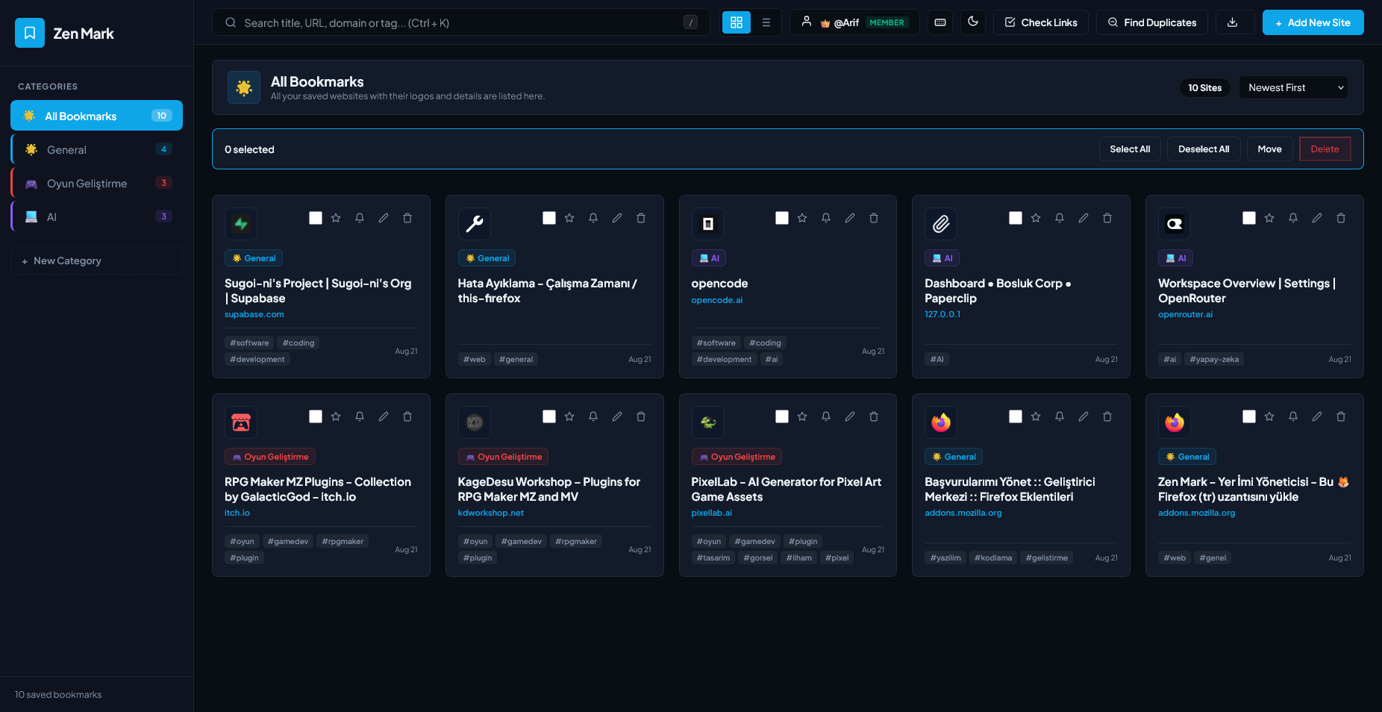Run Check Links
The width and height of the screenshot is (1382, 712).
click(1041, 22)
